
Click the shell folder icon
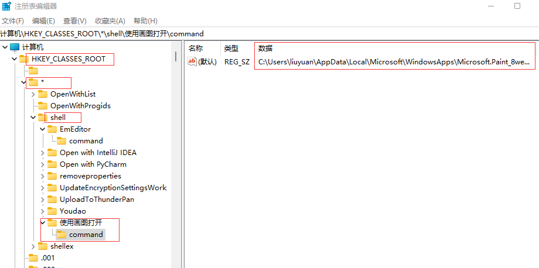coord(43,118)
